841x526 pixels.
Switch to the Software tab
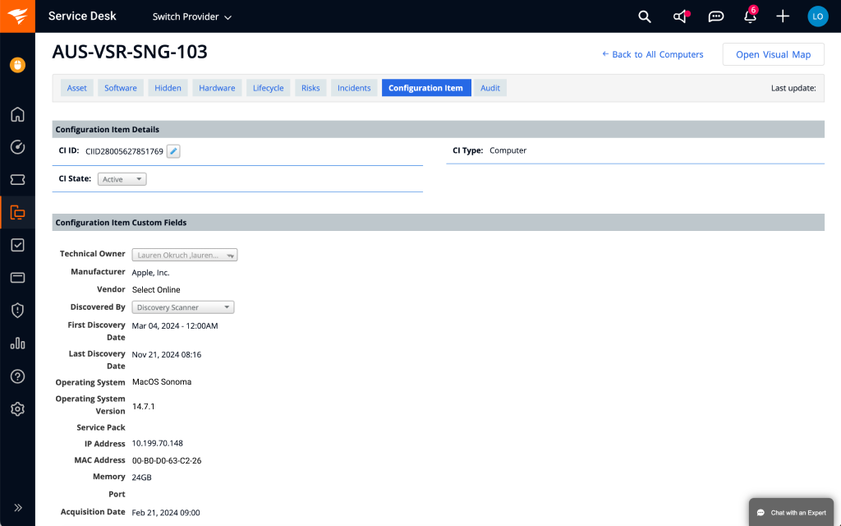[120, 87]
